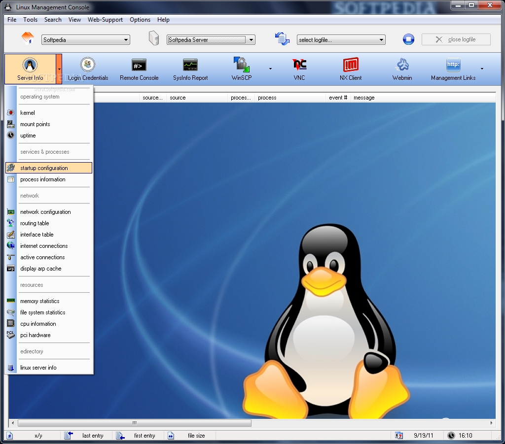505x444 pixels.
Task: Click the clock icon beside 16:10
Action: [x=451, y=436]
